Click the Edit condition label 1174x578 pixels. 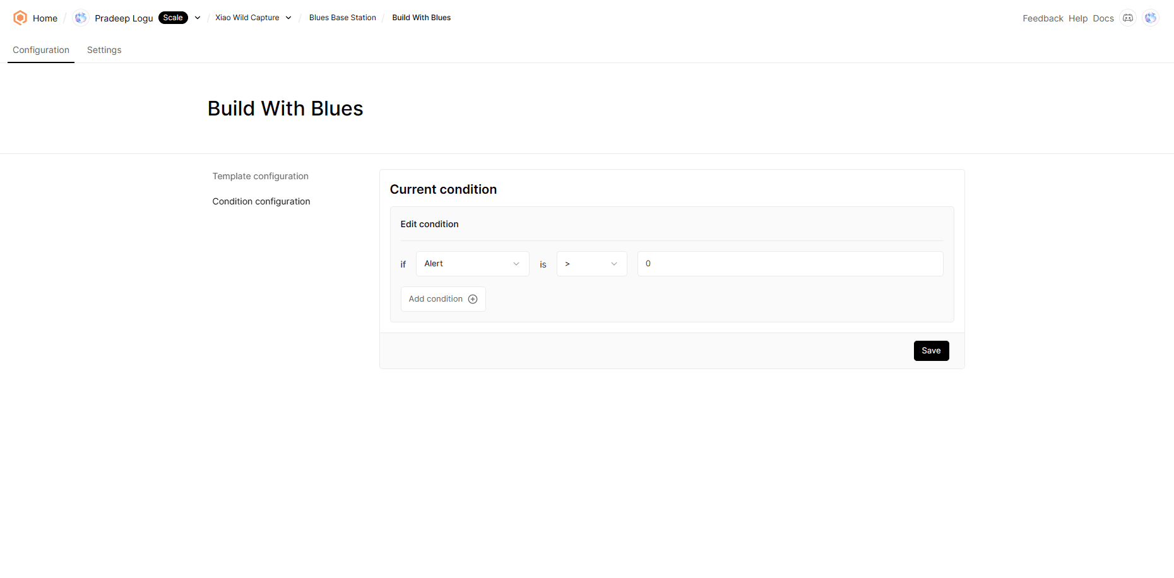[429, 224]
